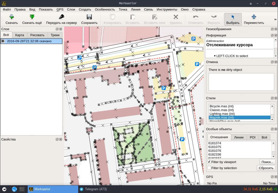Image resolution: width=278 pixels, height=193 pixels.
Task: Click the Копировать copy icon
Action: [113, 19]
